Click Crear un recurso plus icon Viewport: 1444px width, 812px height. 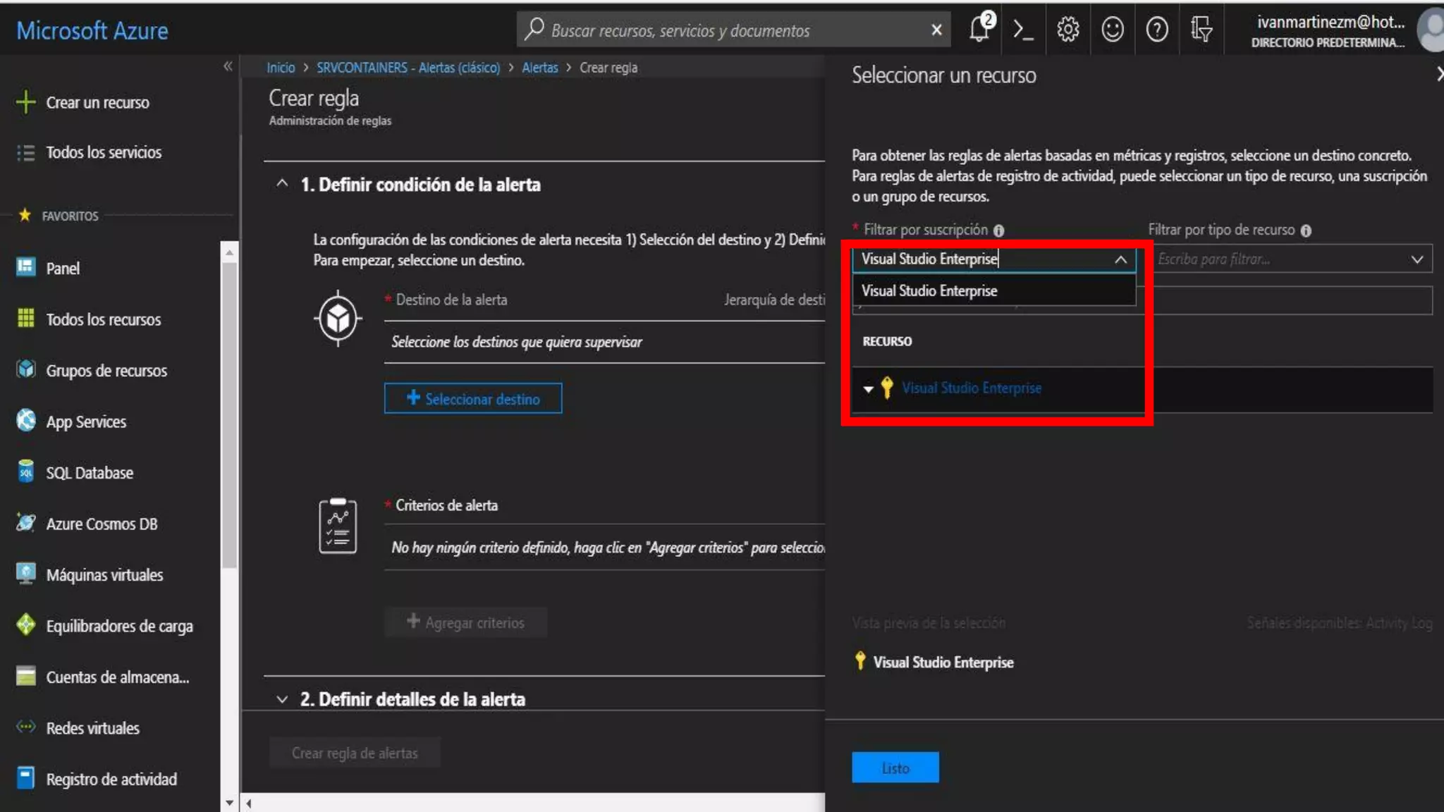click(x=25, y=102)
